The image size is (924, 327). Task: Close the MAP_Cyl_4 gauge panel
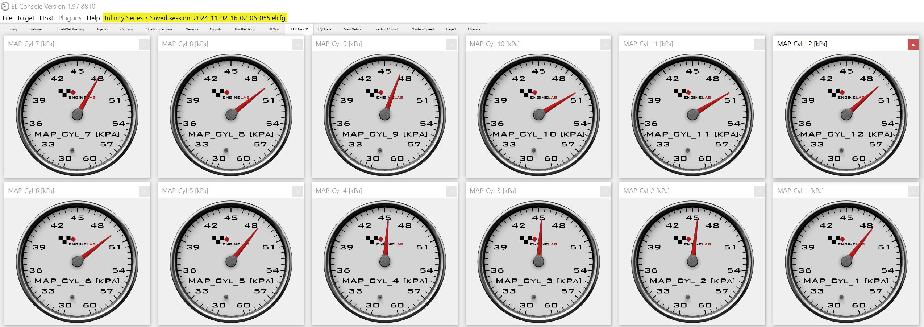click(451, 191)
